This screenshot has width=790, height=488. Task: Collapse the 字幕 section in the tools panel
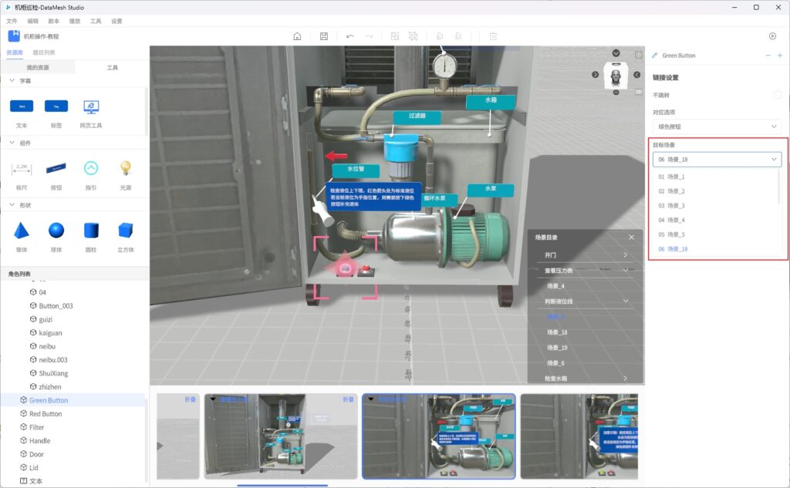pos(12,80)
